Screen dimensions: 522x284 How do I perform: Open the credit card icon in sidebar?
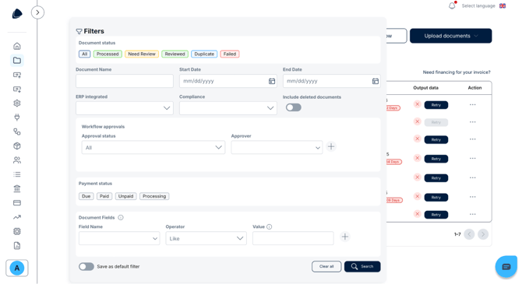17,202
